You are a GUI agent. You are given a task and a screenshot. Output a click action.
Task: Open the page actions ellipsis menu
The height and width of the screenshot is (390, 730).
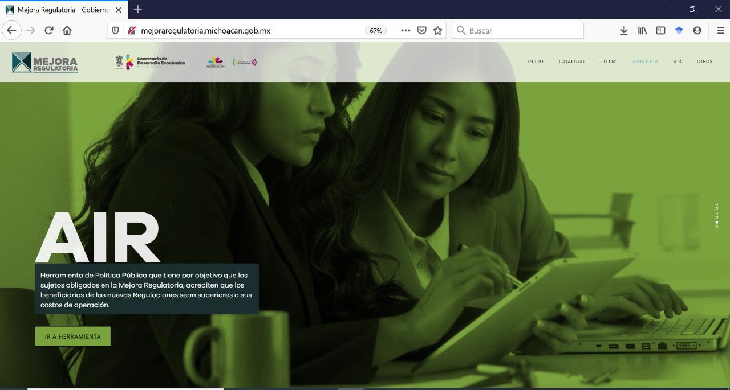click(x=405, y=31)
